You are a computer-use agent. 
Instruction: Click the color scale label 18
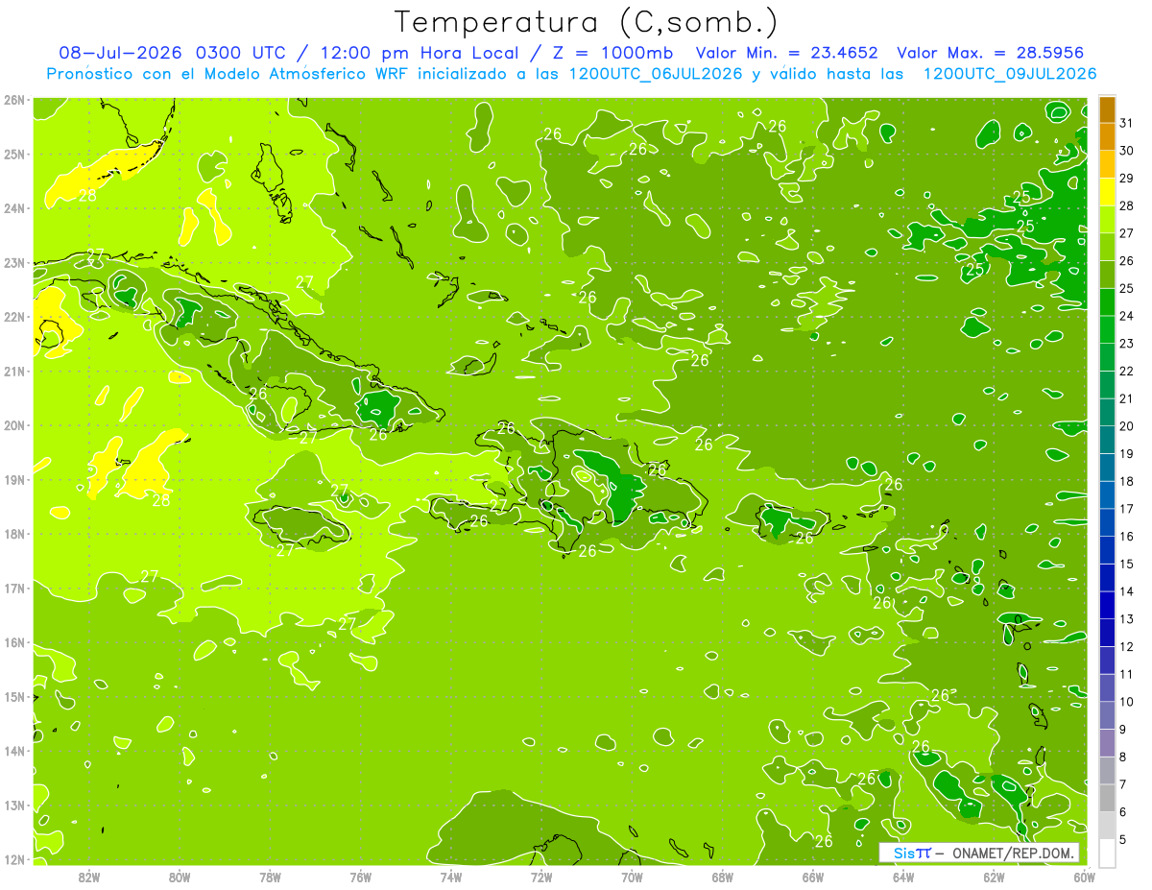coord(1126,481)
